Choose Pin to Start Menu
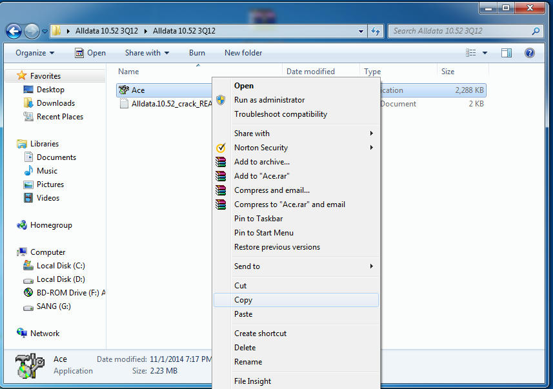The width and height of the screenshot is (553, 389). [x=296, y=233]
